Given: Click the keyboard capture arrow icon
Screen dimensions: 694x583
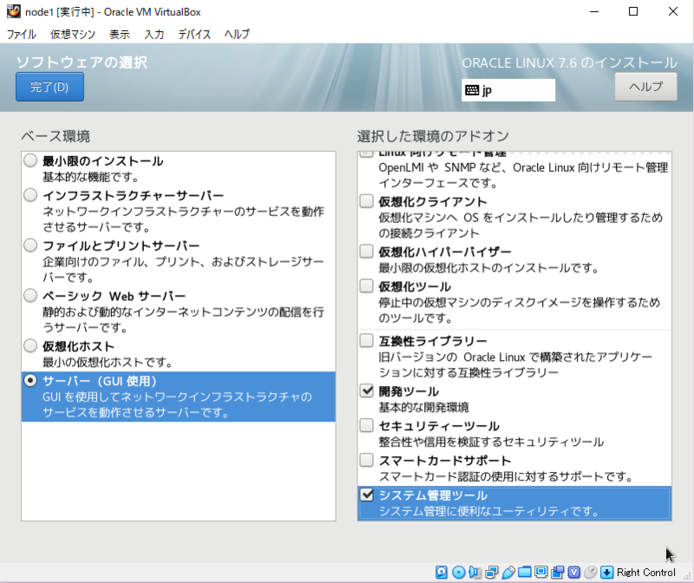Looking at the screenshot, I should tap(606, 573).
